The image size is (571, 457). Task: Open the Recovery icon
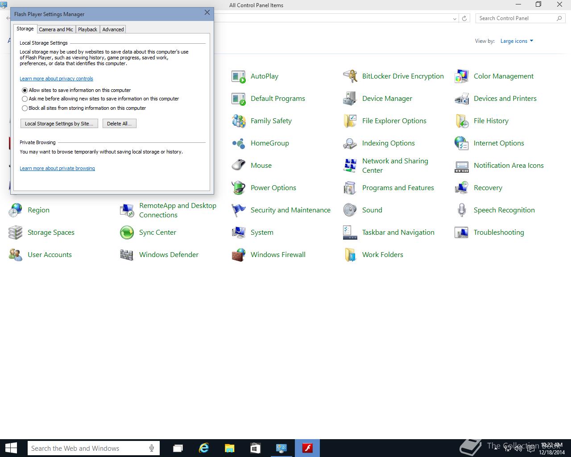(x=462, y=188)
